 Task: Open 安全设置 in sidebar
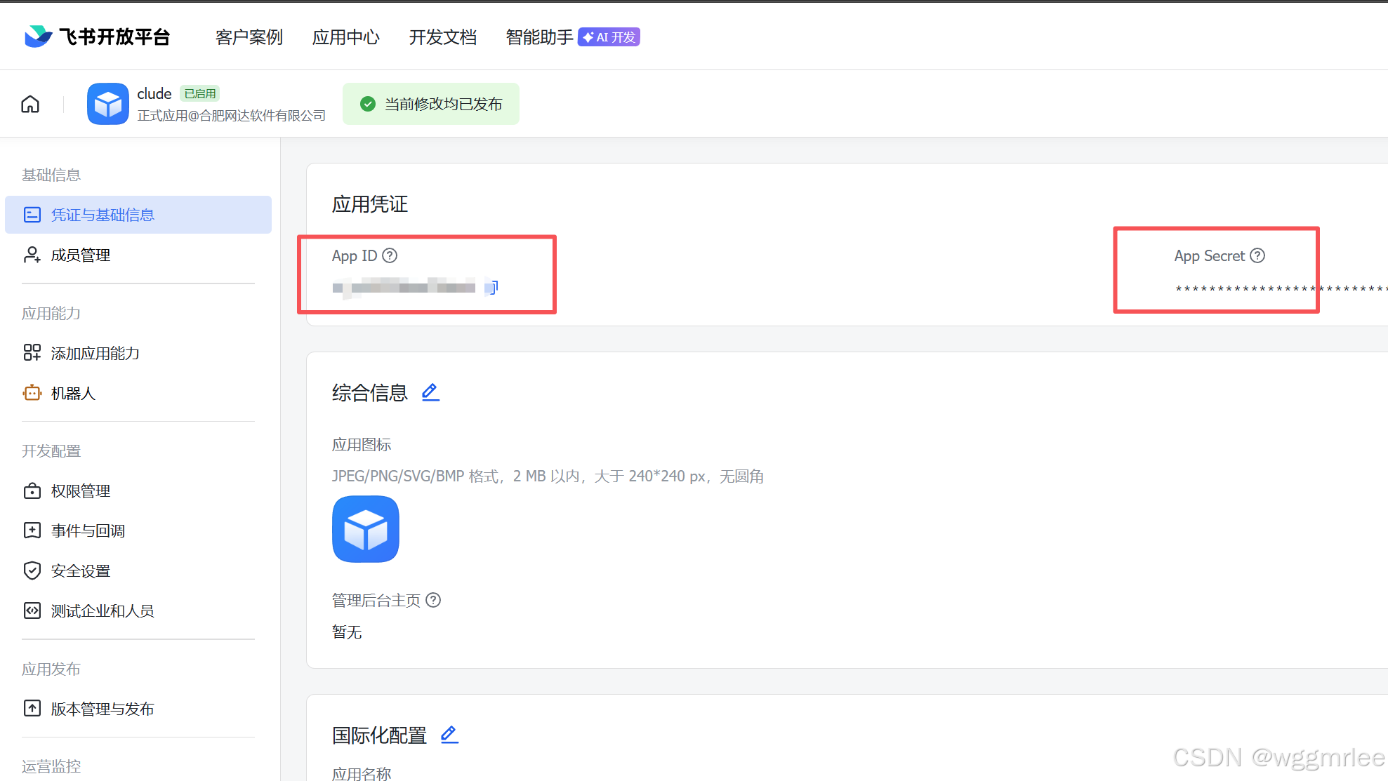click(x=80, y=570)
